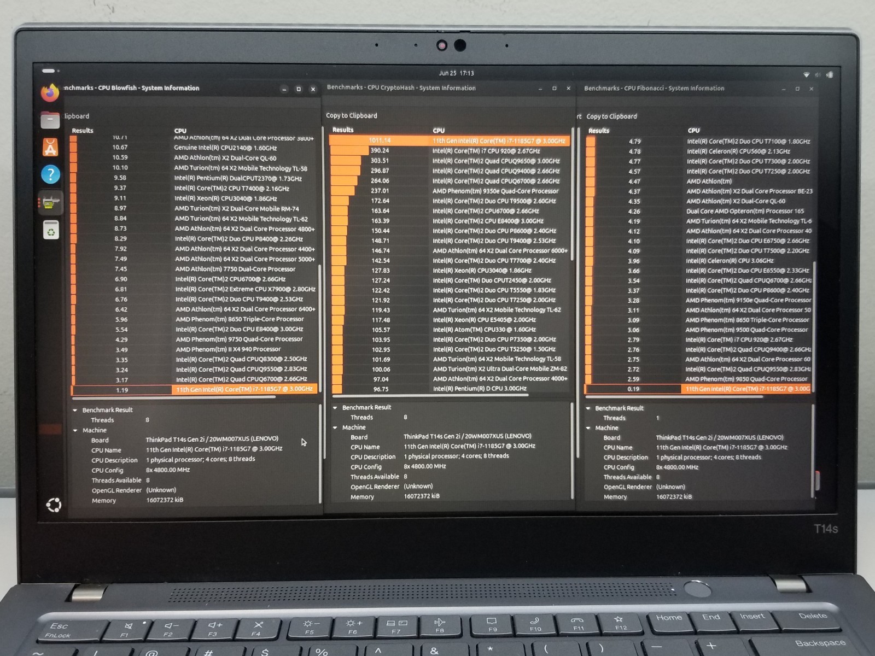The width and height of the screenshot is (875, 656).
Task: Open the volume indicator in top bar
Action: tap(818, 74)
